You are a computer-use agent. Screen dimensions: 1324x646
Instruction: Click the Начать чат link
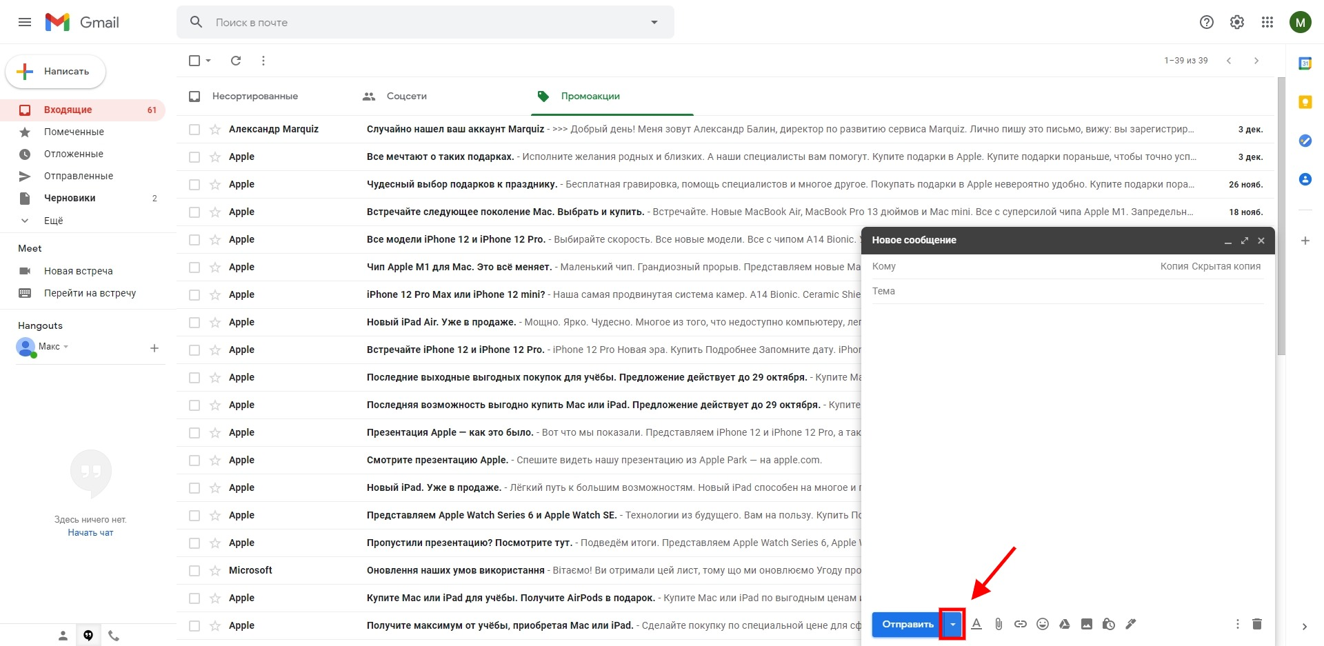tap(90, 533)
